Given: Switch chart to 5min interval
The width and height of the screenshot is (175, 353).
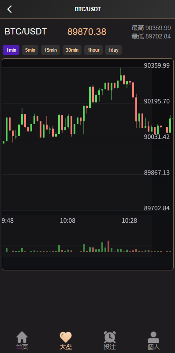Looking at the screenshot, I should [30, 50].
